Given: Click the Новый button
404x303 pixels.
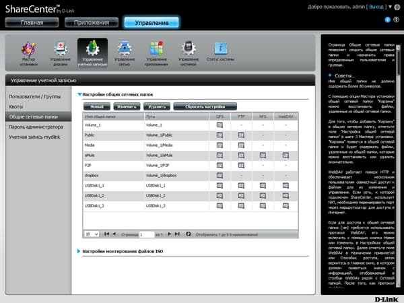Looking at the screenshot, I should click(97, 106).
